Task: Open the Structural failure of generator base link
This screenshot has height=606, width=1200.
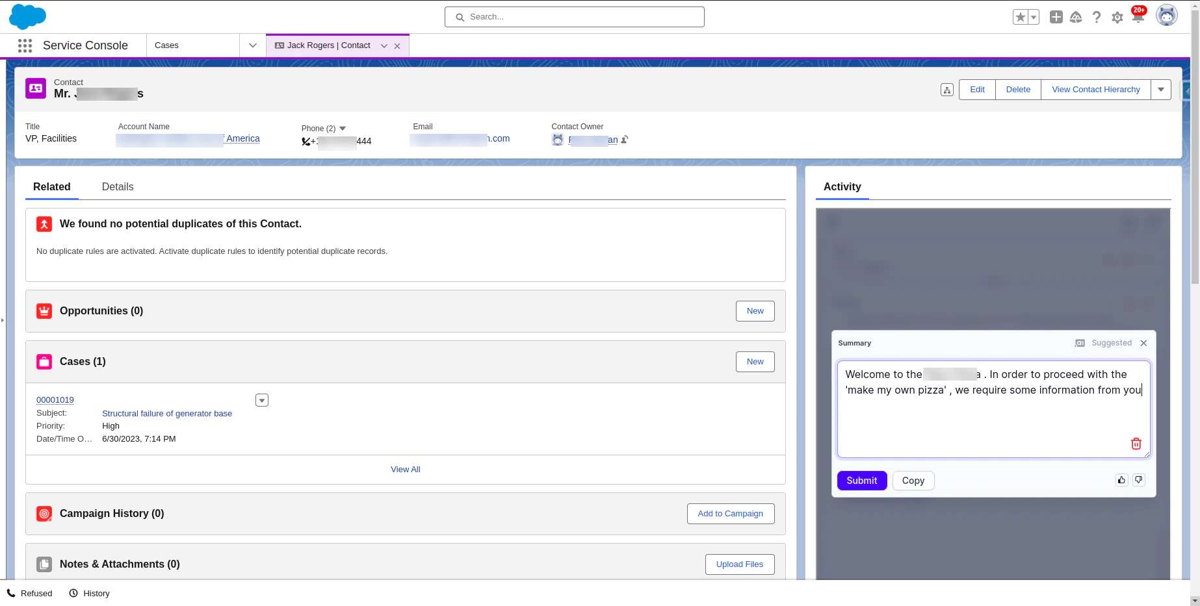Action: click(167, 413)
